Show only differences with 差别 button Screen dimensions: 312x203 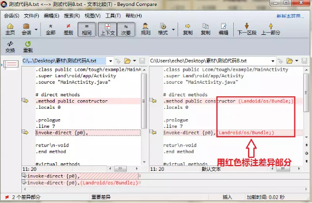(x=68, y=29)
